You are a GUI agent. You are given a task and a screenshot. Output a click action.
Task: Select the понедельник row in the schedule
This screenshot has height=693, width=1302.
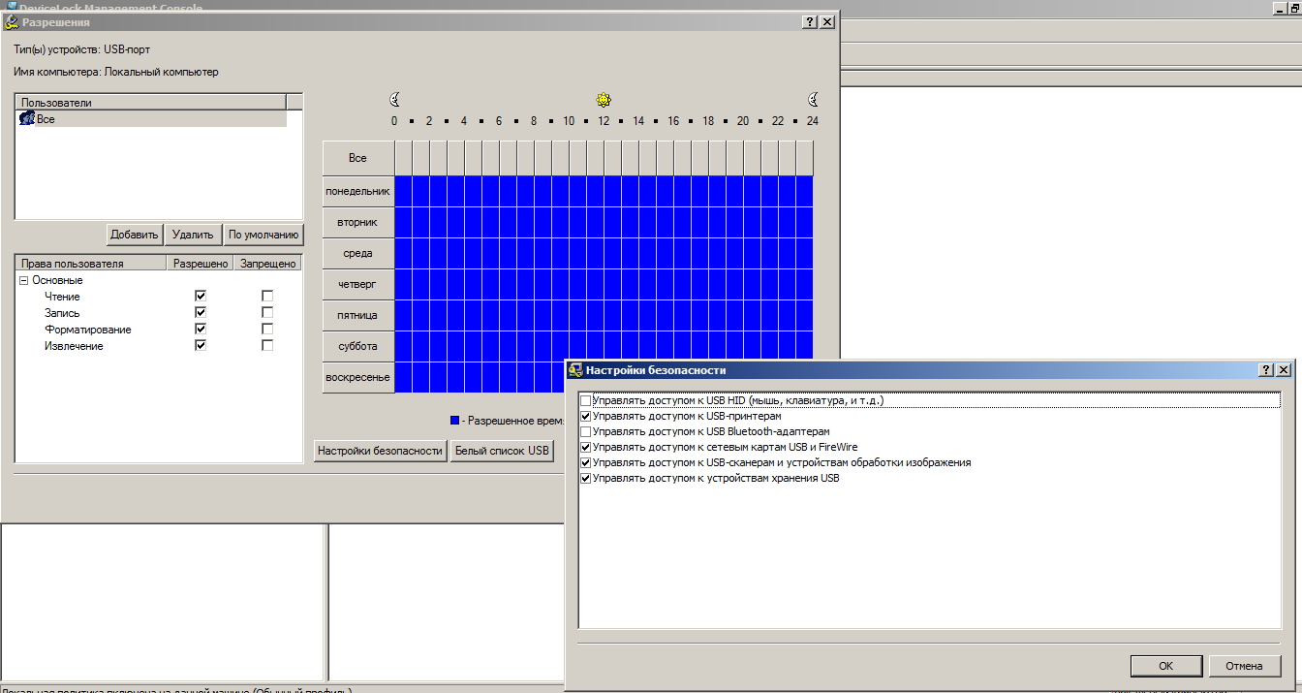(x=357, y=191)
